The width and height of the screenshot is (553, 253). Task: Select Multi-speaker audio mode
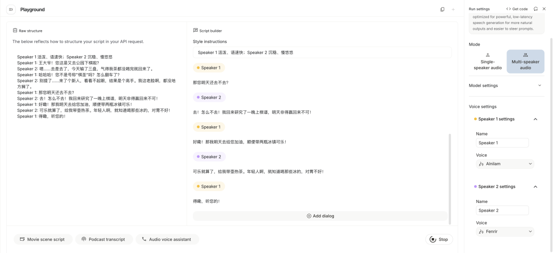tap(525, 61)
